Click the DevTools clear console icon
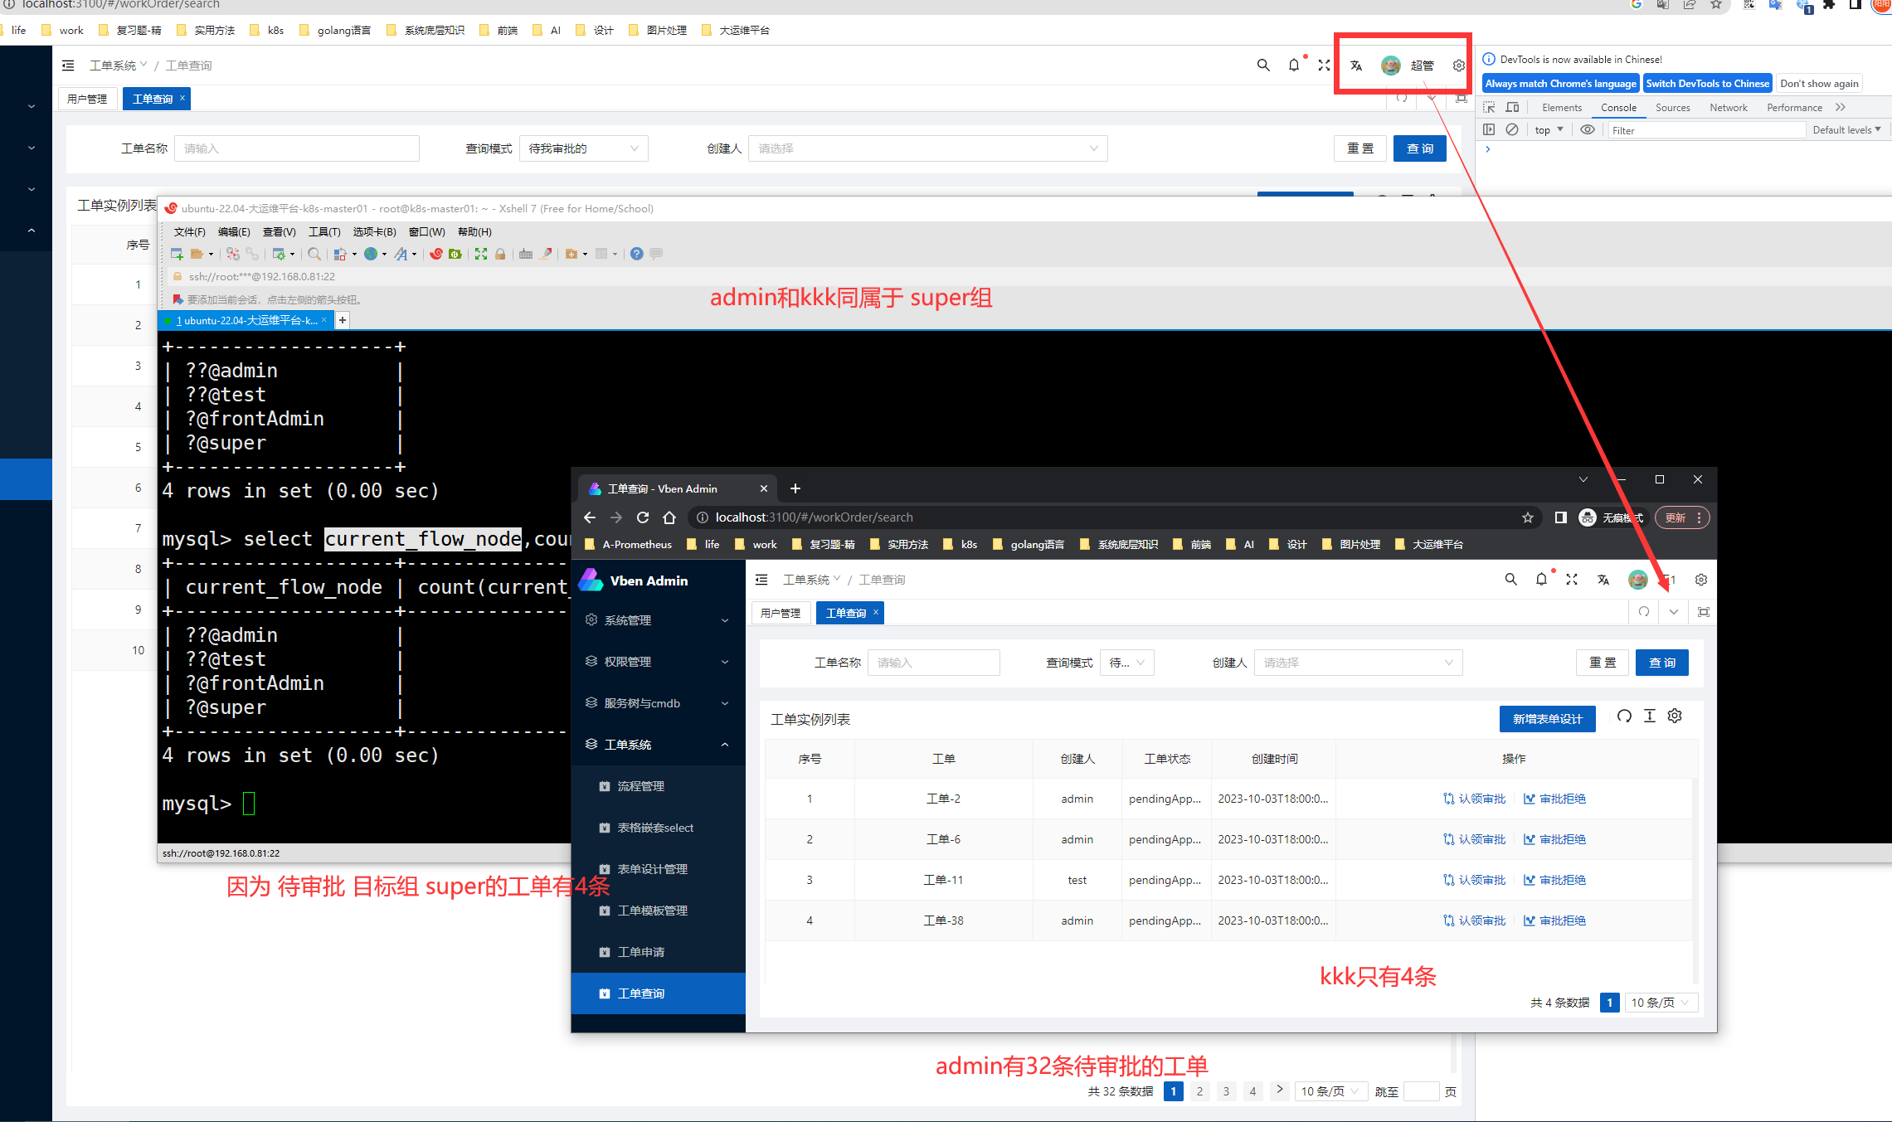Viewport: 1892px width, 1122px height. click(x=1512, y=130)
